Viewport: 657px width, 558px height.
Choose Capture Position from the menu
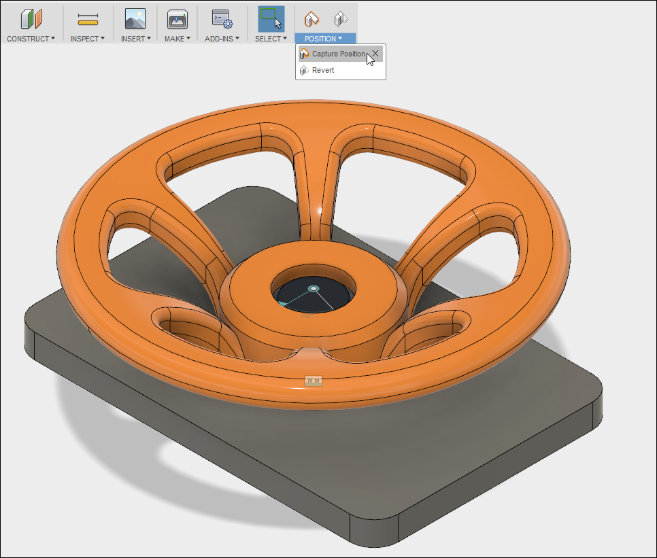pyautogui.click(x=337, y=54)
